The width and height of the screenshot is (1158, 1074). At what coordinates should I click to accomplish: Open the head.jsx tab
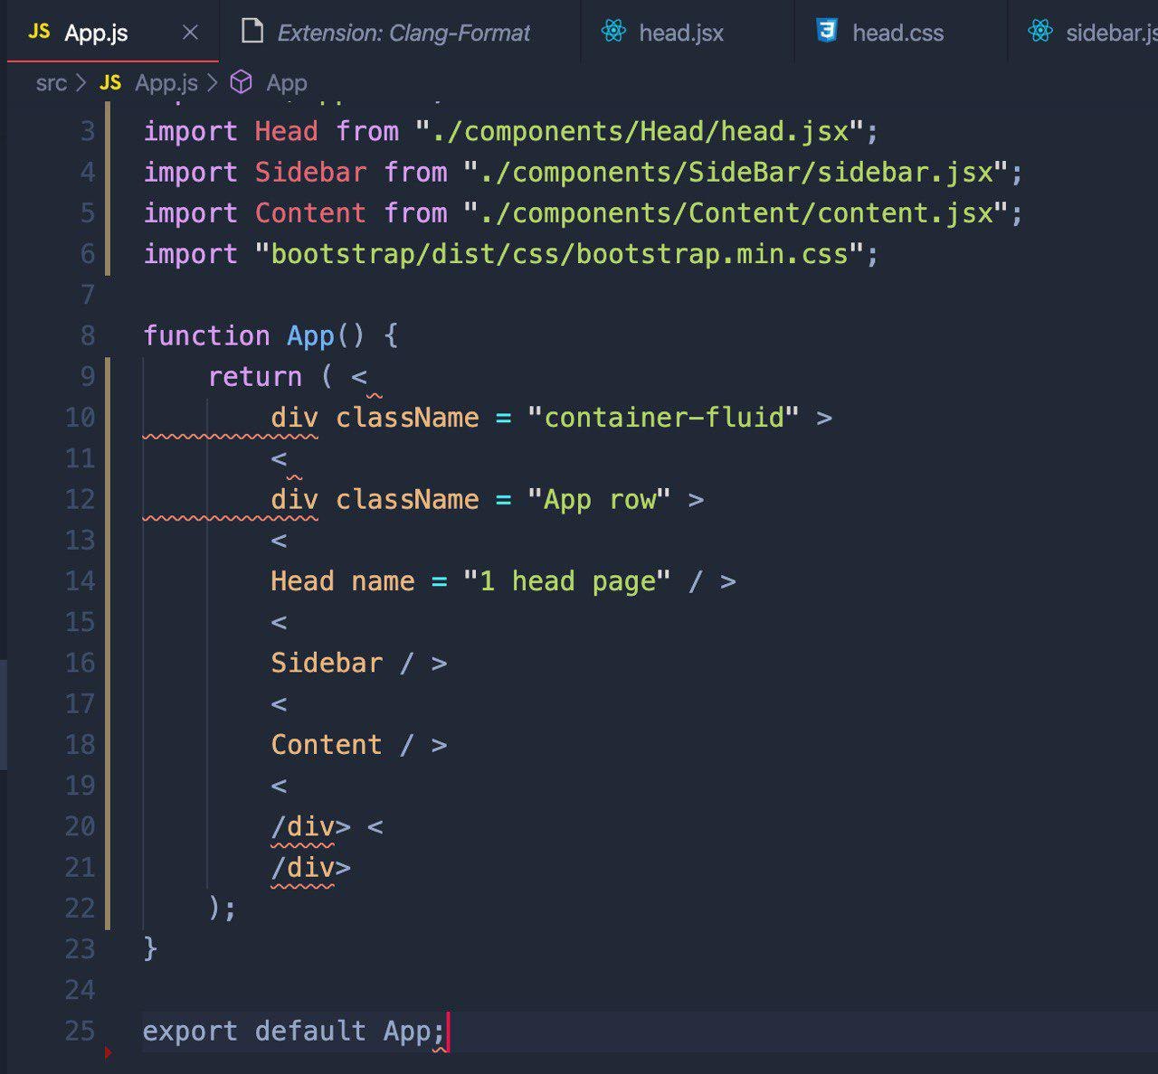[681, 33]
